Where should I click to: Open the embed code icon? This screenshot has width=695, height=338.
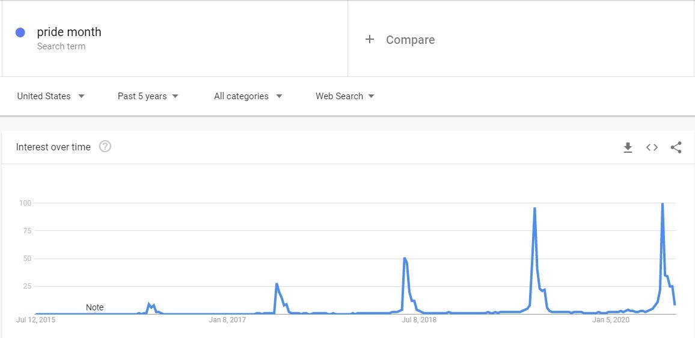(652, 147)
